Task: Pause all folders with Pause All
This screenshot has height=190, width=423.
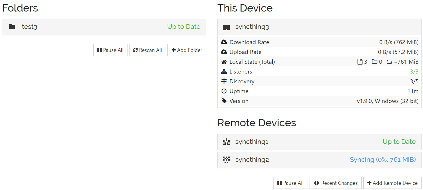Action: 110,50
